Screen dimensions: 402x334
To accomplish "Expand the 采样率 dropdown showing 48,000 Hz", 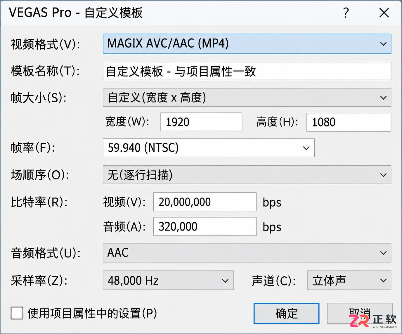I will coord(168,280).
